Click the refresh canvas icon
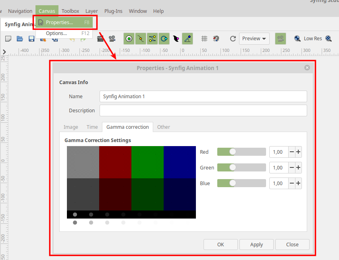Image resolution: width=339 pixels, height=260 pixels. pyautogui.click(x=233, y=39)
